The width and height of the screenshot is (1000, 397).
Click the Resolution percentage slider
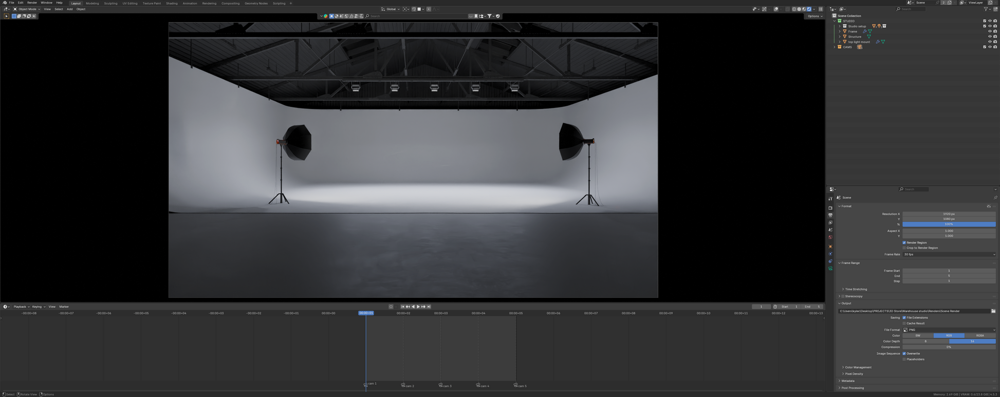949,224
